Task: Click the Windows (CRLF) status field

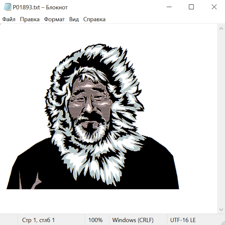Action: coord(133,220)
